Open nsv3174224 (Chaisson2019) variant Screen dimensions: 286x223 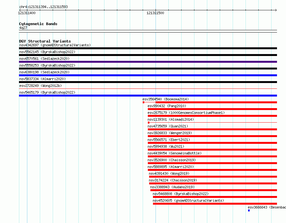pos(173,180)
